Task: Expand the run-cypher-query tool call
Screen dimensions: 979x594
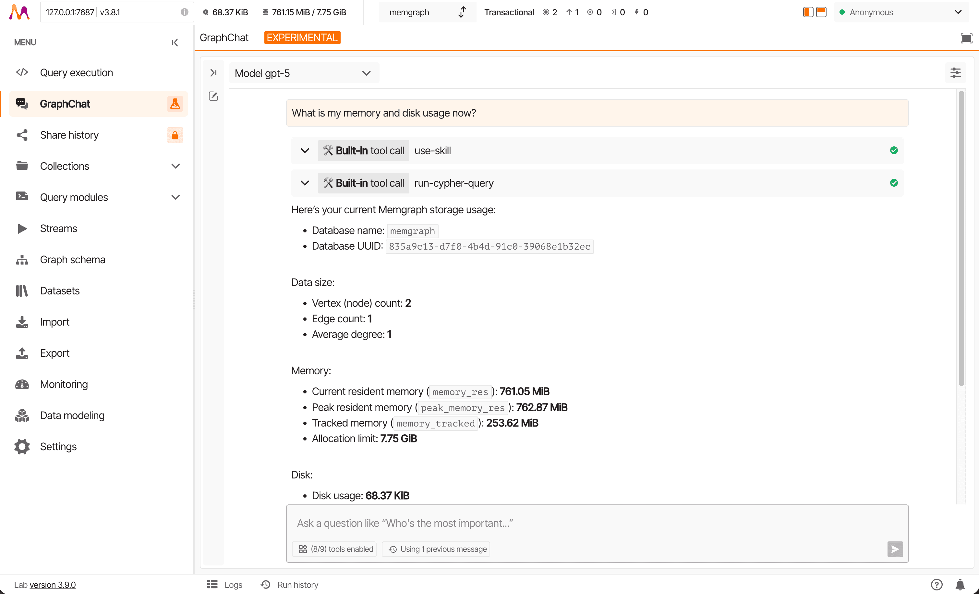Action: pos(305,183)
